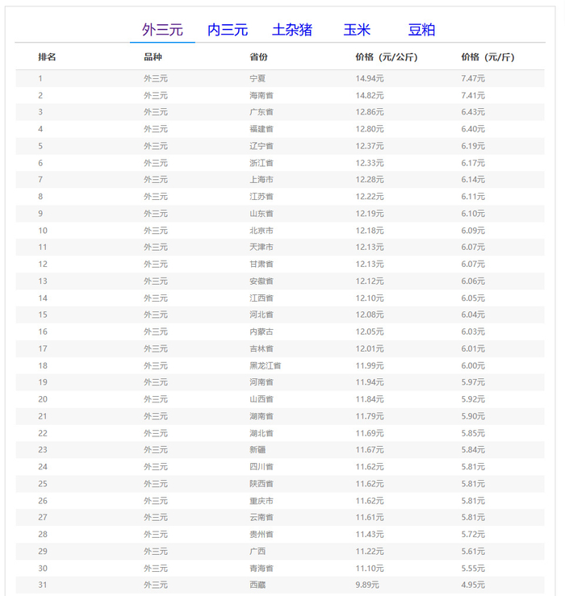
Task: Click the 湖北省 province cell
Action: point(262,433)
